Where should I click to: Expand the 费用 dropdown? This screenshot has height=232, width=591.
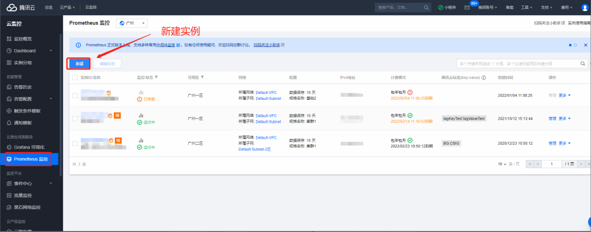tap(566, 8)
